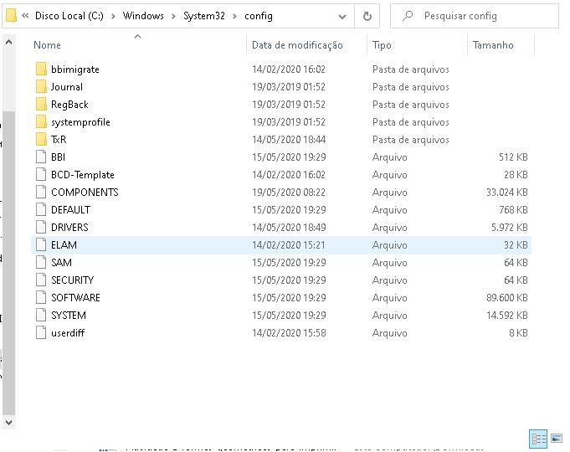
Task: Switch to large thumbnails view icon
Action: tap(557, 438)
